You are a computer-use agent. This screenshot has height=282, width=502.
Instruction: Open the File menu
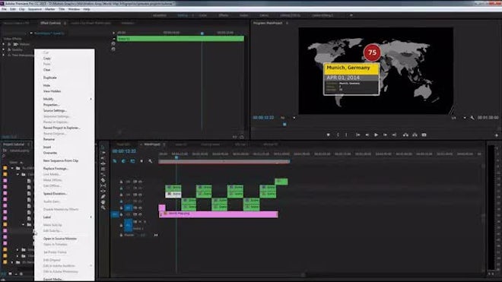click(x=4, y=9)
